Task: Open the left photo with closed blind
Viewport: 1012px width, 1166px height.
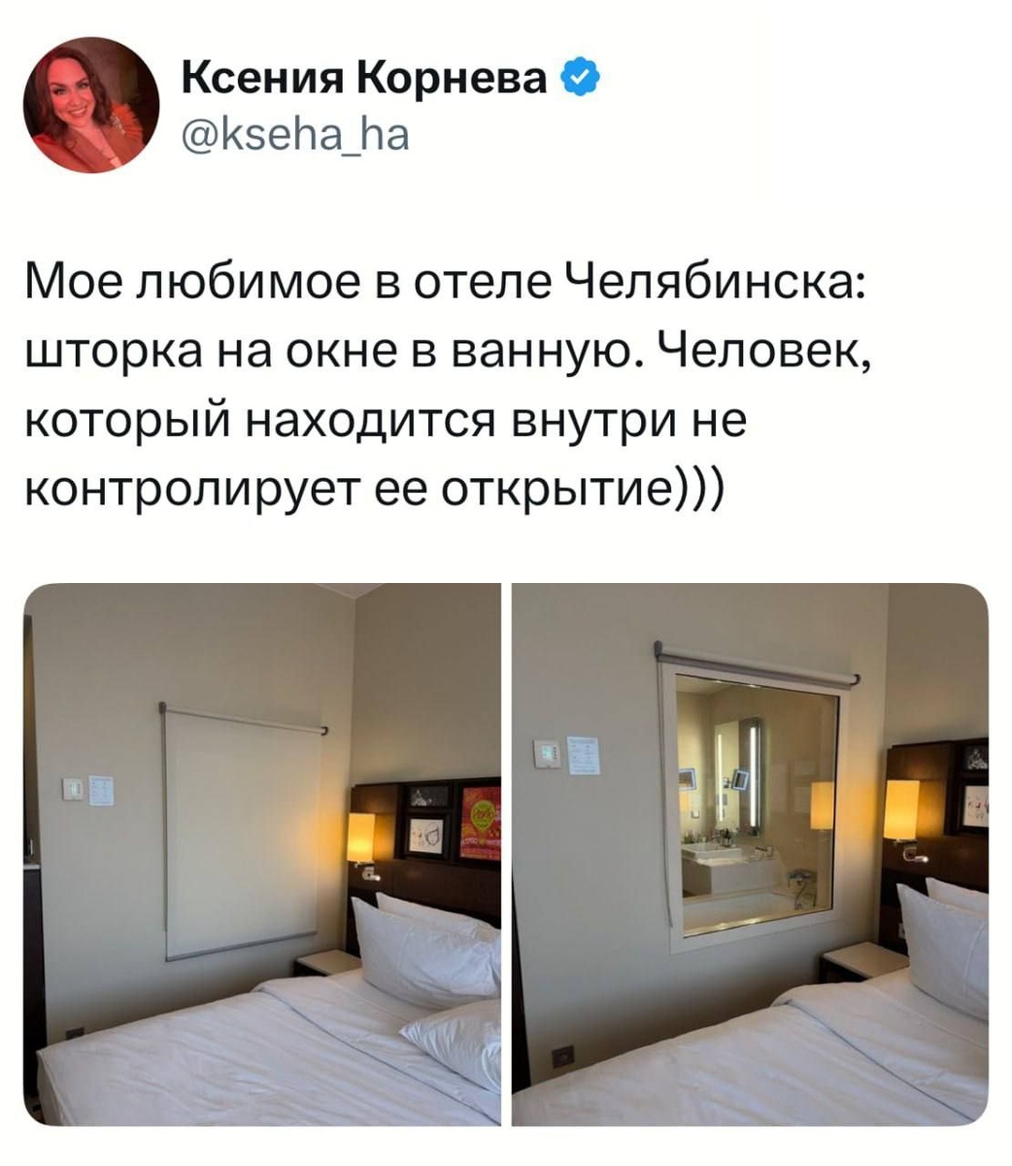Action: pyautogui.click(x=262, y=855)
